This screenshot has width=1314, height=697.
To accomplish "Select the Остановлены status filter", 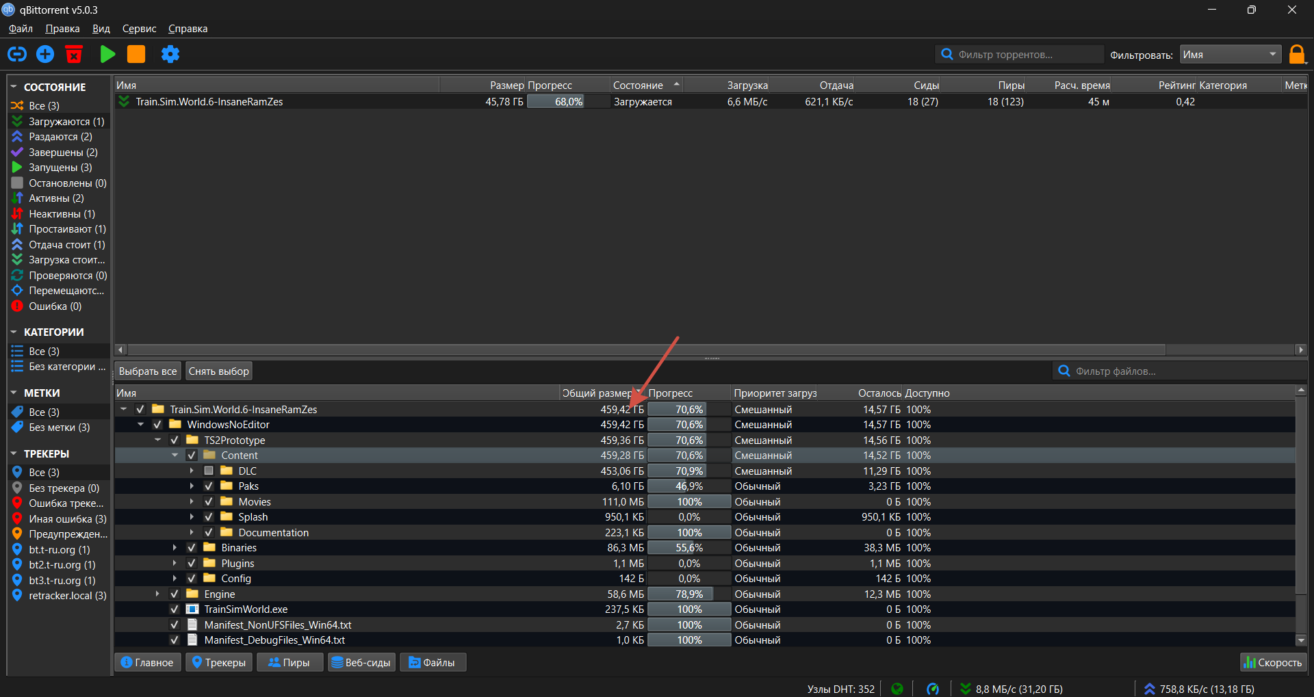I will [x=59, y=183].
